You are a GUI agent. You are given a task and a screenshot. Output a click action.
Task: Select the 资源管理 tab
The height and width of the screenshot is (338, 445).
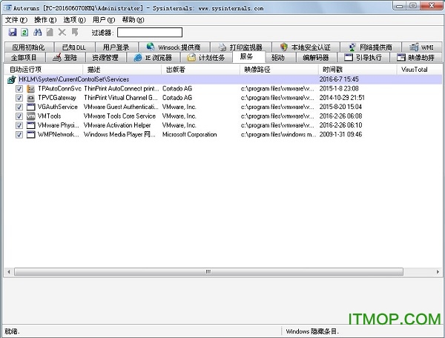click(105, 58)
